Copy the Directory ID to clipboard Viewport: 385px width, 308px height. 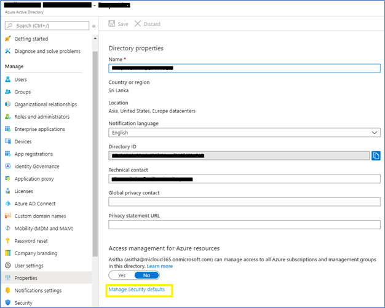coord(376,156)
